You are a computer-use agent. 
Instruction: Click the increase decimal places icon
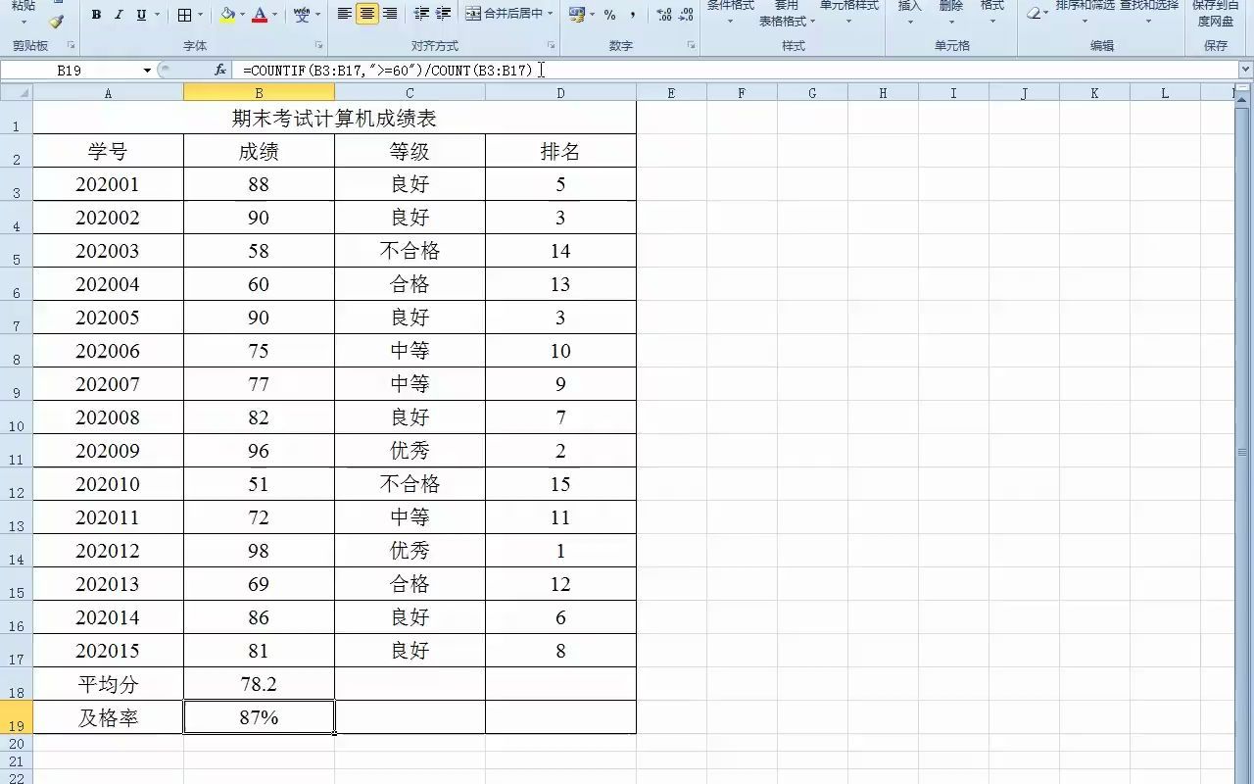pyautogui.click(x=663, y=16)
